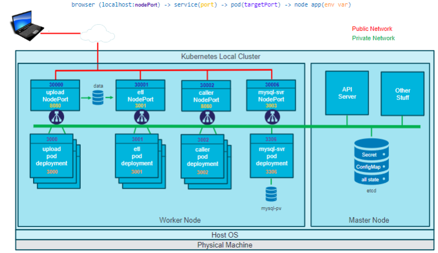Click the ConfigMap layer of etcd
Screen dimensions: 438x253
click(x=371, y=166)
